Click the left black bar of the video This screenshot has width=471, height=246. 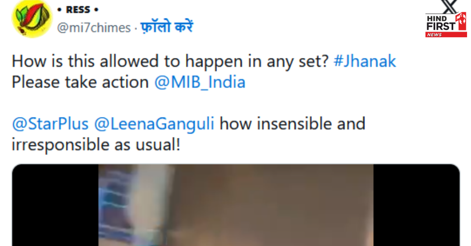55,205
